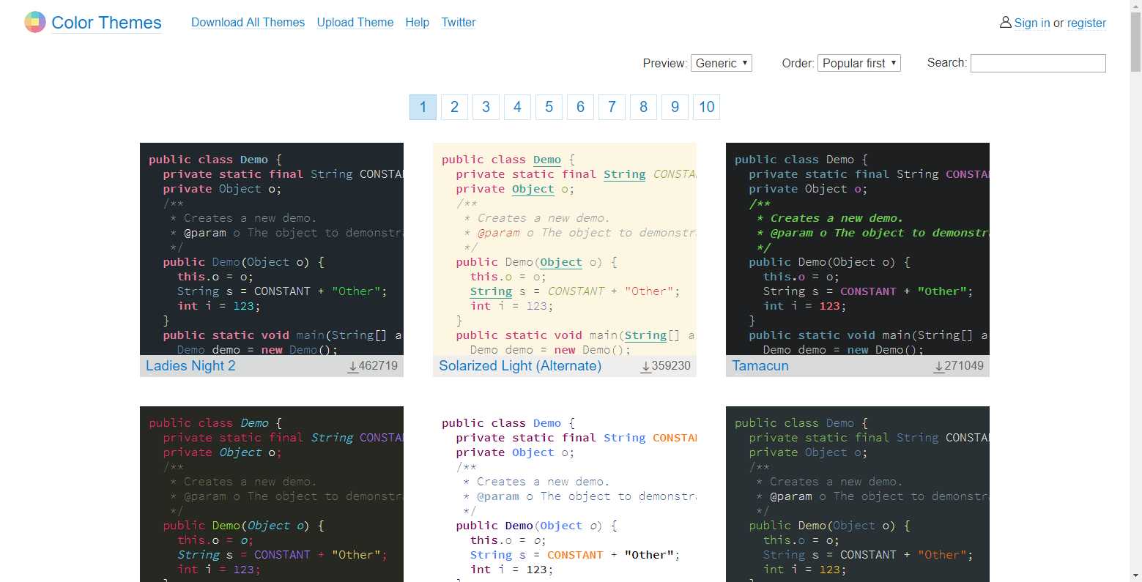Open the Twitter link

click(459, 23)
